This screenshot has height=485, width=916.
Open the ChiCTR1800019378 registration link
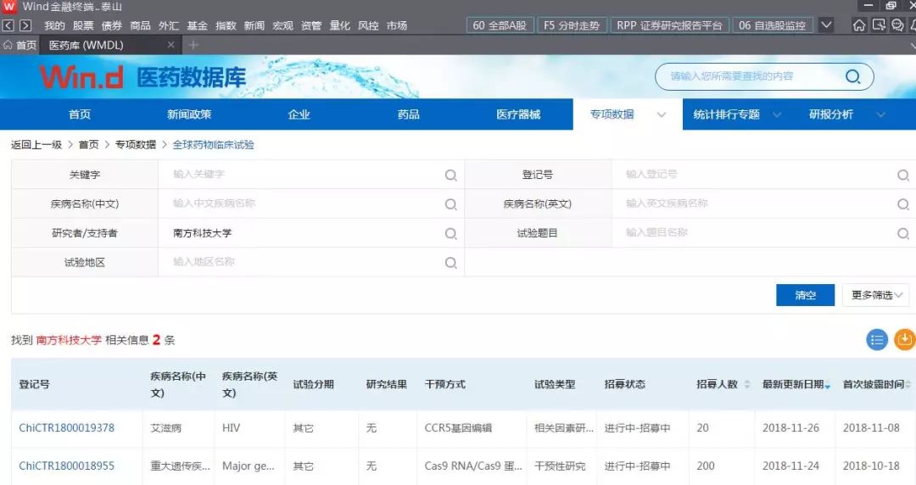coord(66,428)
